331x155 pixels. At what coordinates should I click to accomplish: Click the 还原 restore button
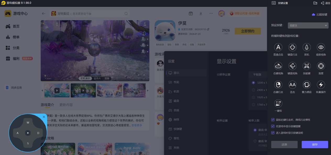284,145
